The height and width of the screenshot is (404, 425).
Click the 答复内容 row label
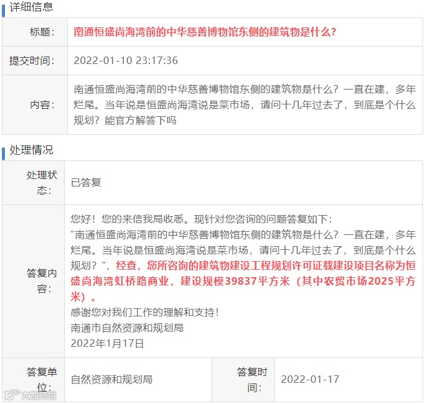pyautogui.click(x=42, y=281)
